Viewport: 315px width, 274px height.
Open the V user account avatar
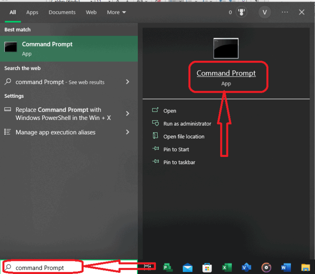click(265, 12)
